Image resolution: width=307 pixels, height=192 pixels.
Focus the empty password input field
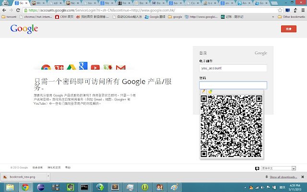coord(233,85)
